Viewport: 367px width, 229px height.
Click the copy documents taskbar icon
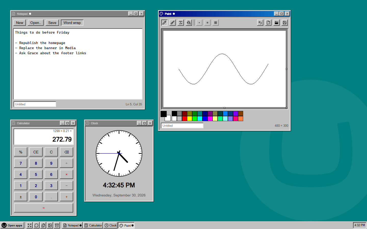tap(43, 225)
